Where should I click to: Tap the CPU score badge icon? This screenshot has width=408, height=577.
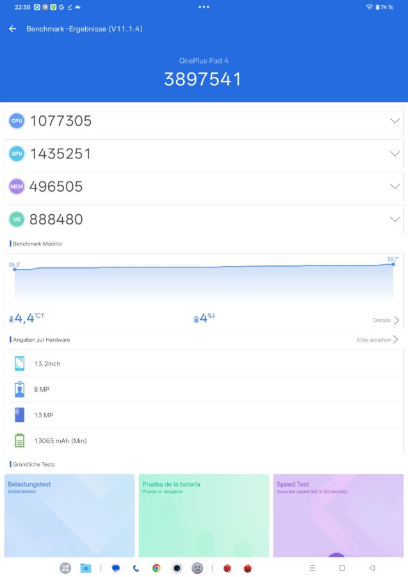tap(17, 121)
